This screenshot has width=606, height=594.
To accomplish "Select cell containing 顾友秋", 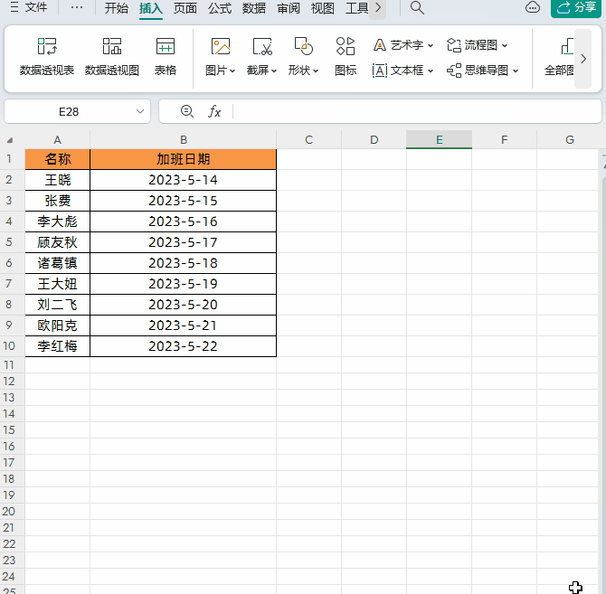I will tap(58, 242).
